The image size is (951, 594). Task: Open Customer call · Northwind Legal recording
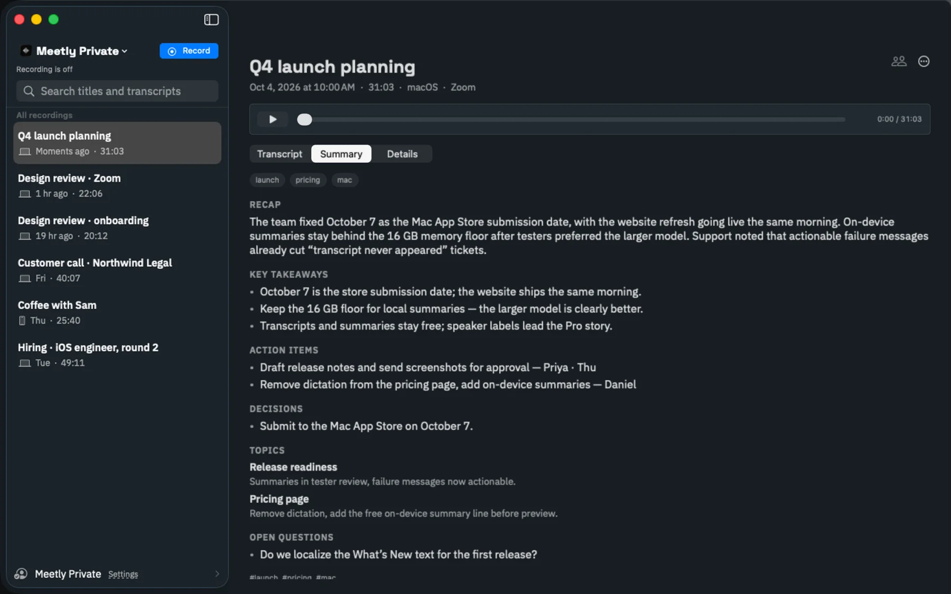tap(117, 270)
